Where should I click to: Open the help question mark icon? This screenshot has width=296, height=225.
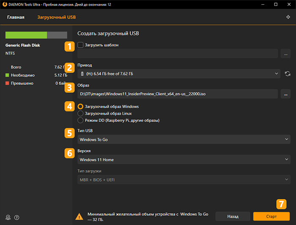pyautogui.click(x=17, y=217)
